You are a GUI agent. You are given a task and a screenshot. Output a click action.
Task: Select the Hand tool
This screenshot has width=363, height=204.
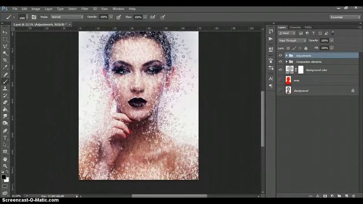5,159
